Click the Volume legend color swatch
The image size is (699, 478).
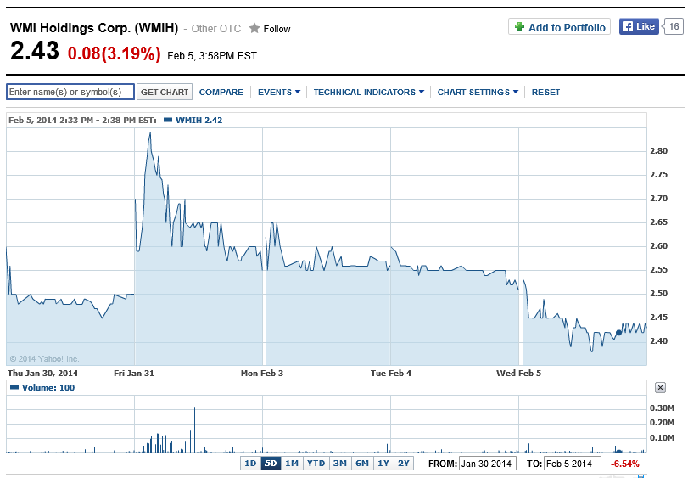click(14, 387)
